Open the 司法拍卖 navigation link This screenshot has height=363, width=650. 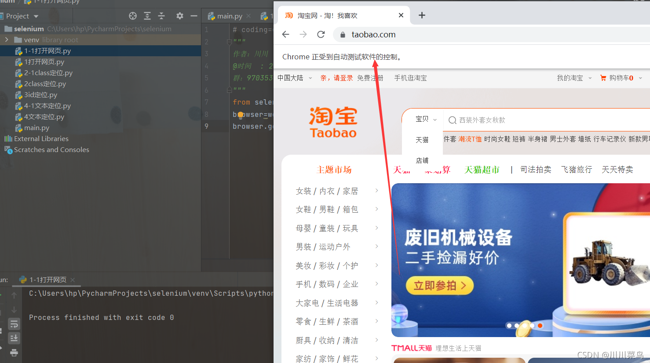536,170
